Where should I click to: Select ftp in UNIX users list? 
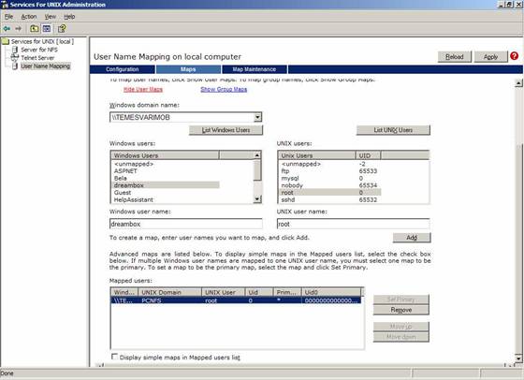point(285,170)
